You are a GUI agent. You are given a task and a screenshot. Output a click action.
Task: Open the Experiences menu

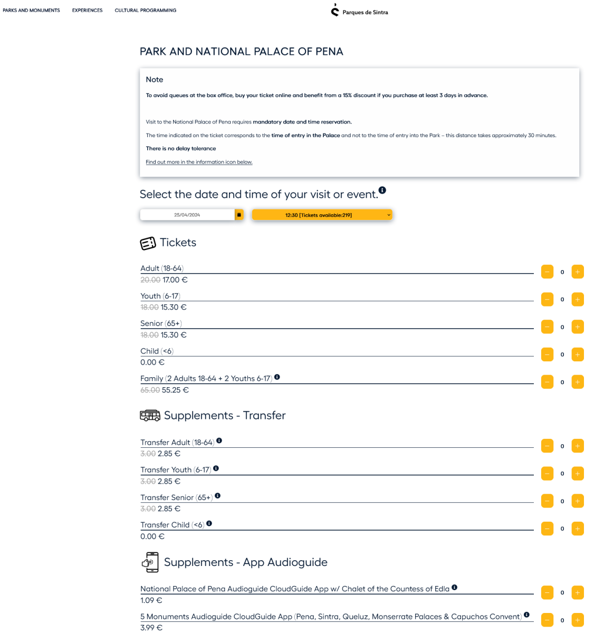click(x=88, y=11)
